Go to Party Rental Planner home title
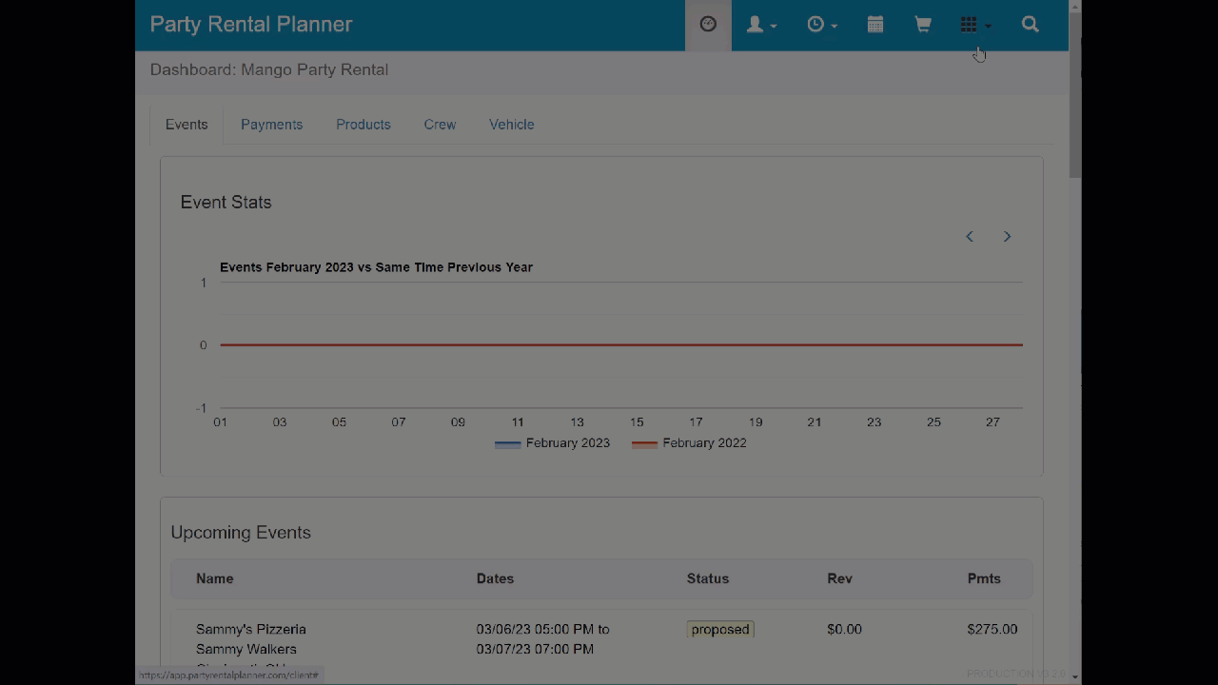 (251, 25)
